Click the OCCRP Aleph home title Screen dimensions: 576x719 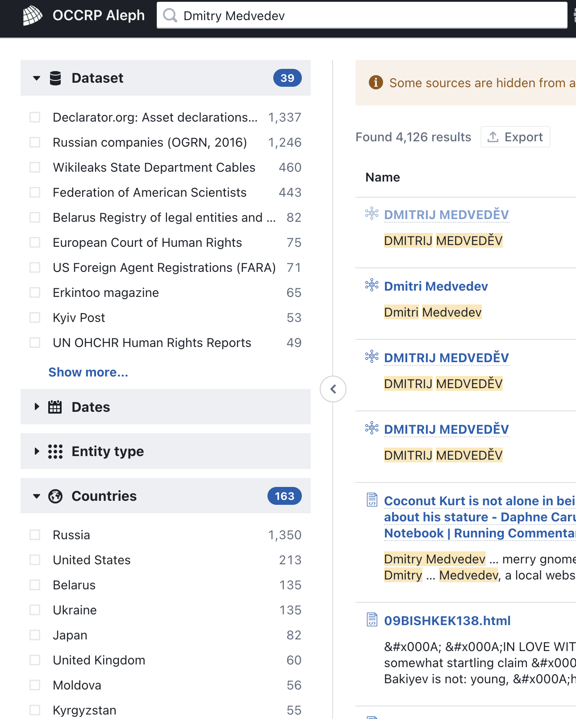99,15
